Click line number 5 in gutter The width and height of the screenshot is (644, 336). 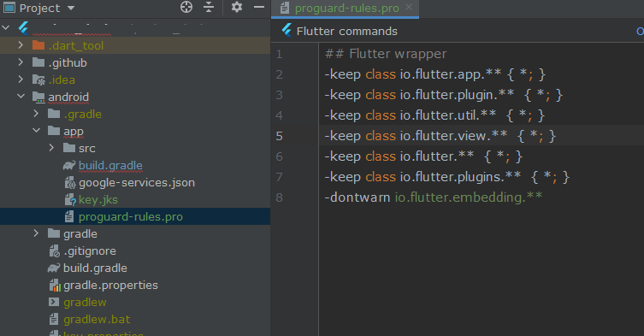(280, 136)
